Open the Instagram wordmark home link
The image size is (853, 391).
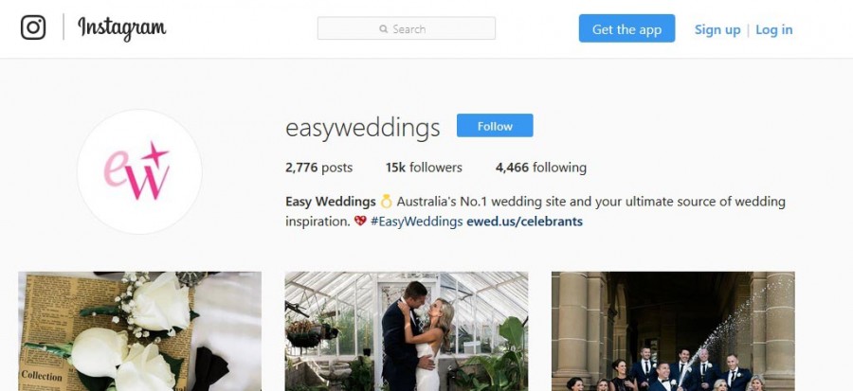point(122,27)
